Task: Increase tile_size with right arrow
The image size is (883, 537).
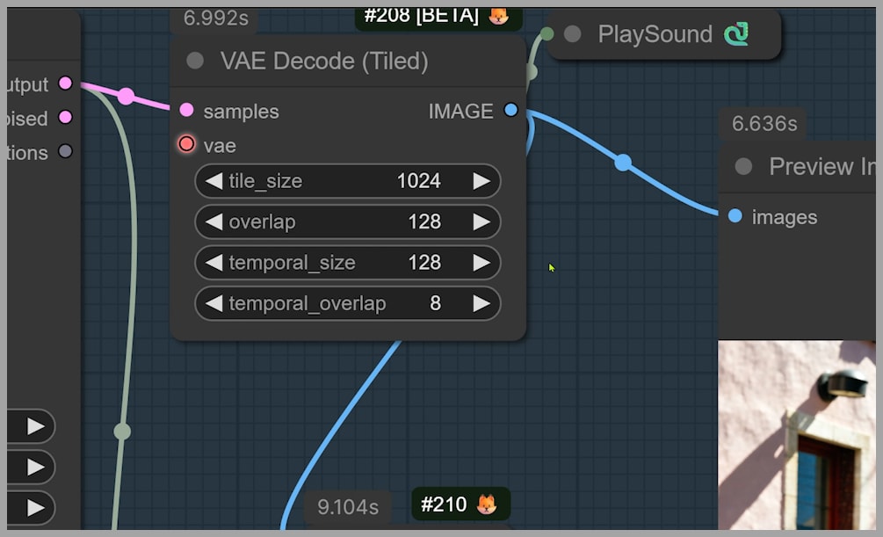Action: [481, 181]
